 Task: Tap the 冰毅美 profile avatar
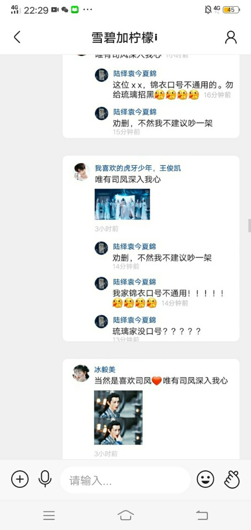point(81,373)
